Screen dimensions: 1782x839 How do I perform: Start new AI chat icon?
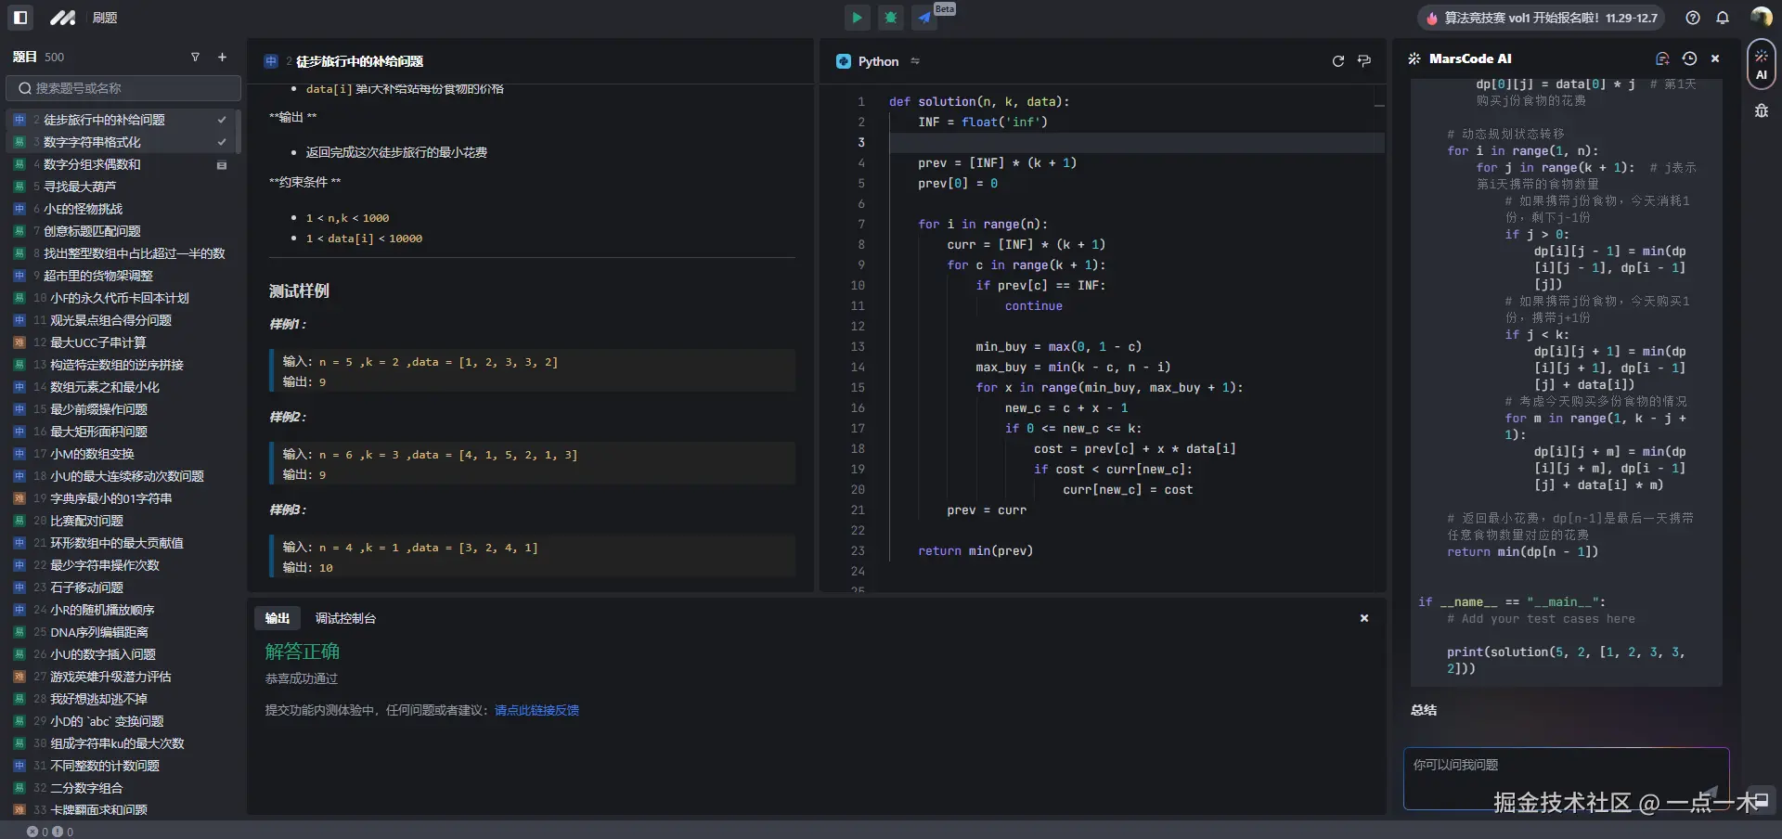point(1662,58)
